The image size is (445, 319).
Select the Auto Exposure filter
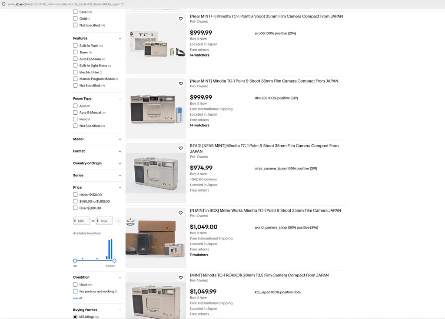pos(75,59)
